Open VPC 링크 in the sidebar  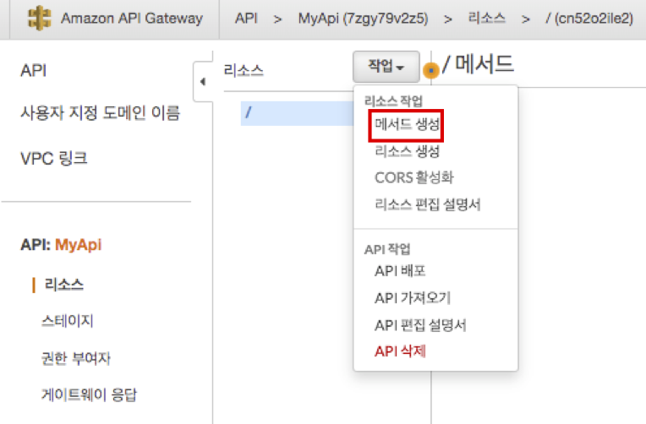[53, 158]
